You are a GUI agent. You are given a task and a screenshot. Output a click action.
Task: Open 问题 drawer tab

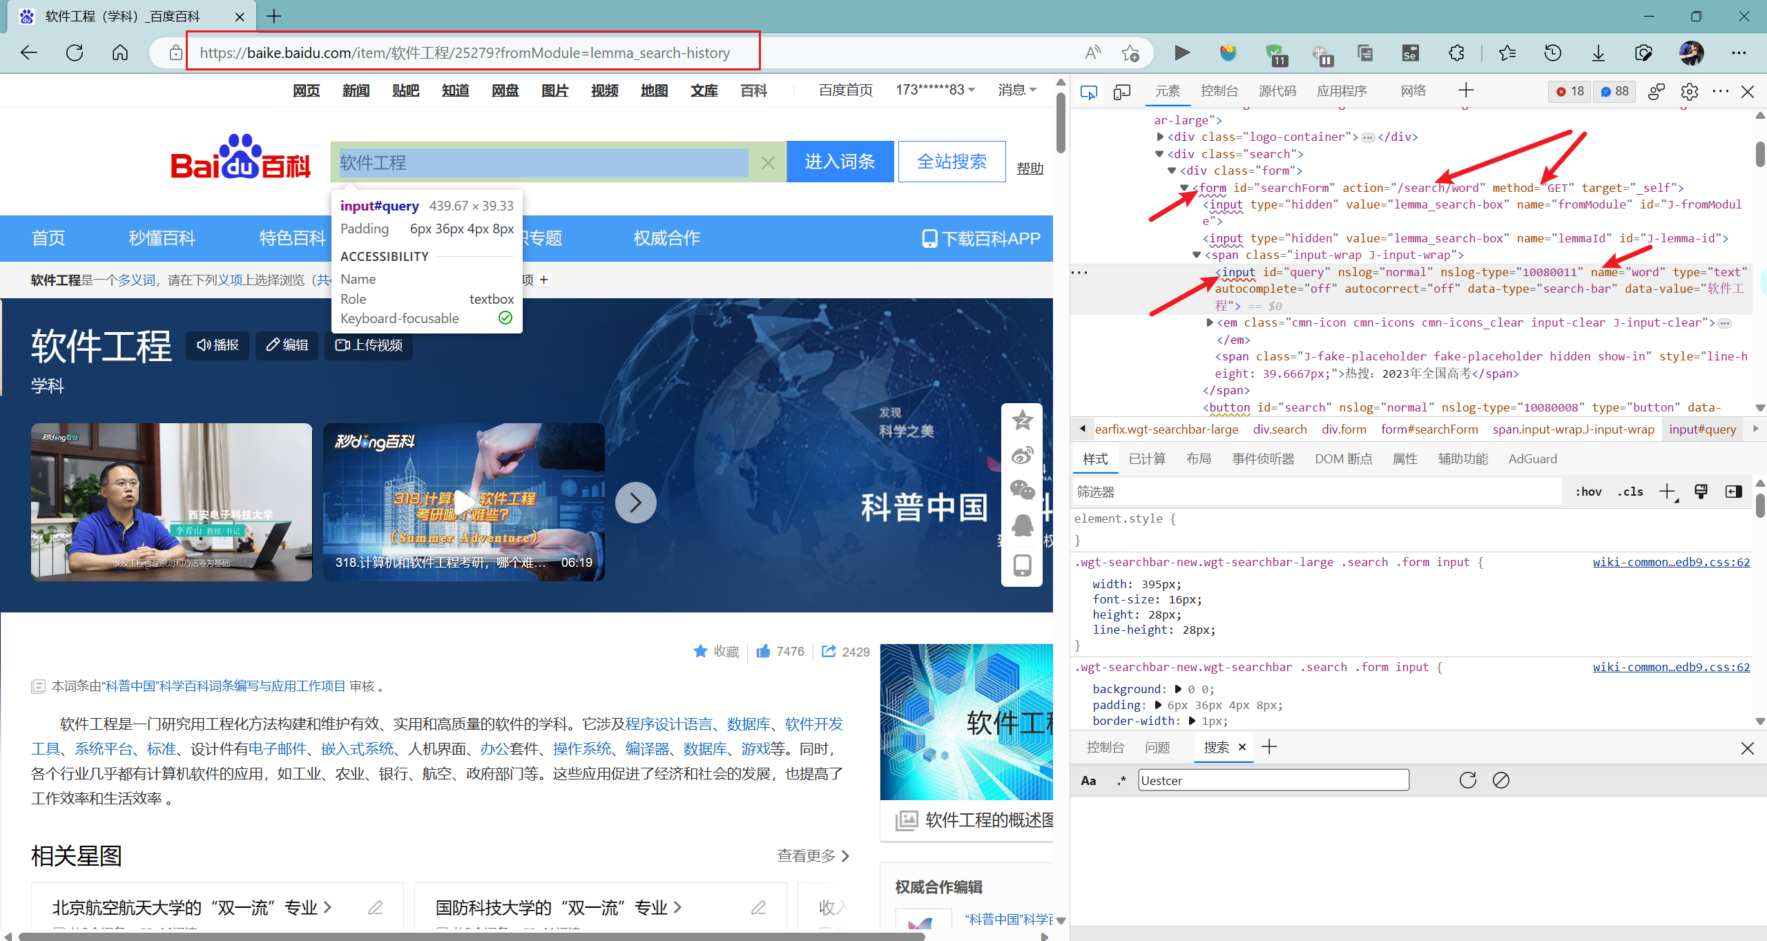(1157, 748)
